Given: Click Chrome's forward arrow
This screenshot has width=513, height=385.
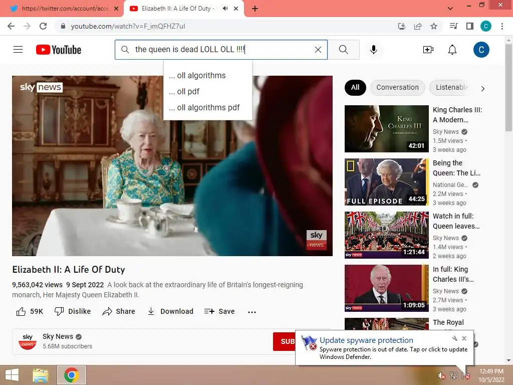Looking at the screenshot, I should [x=27, y=26].
